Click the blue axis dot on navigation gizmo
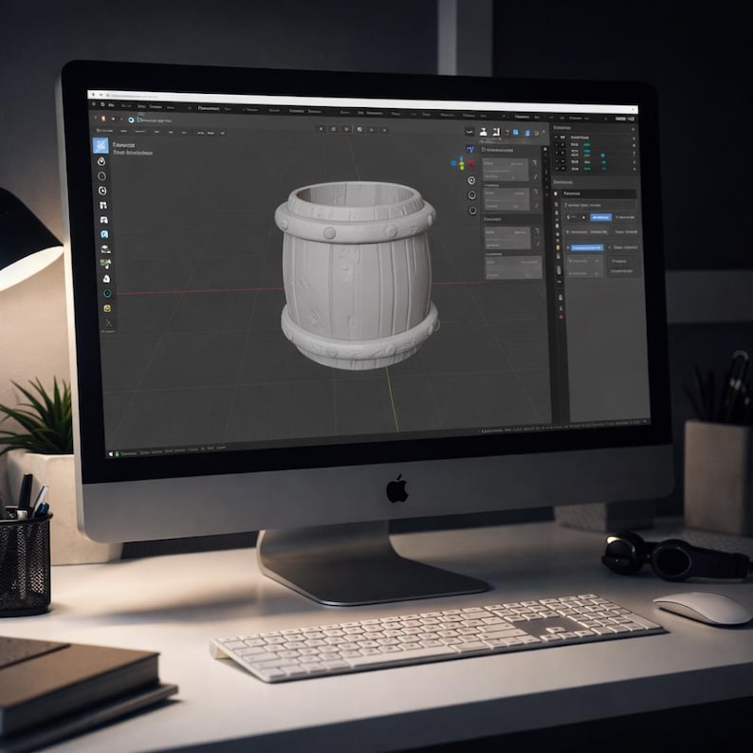The image size is (753, 753). pyautogui.click(x=453, y=163)
